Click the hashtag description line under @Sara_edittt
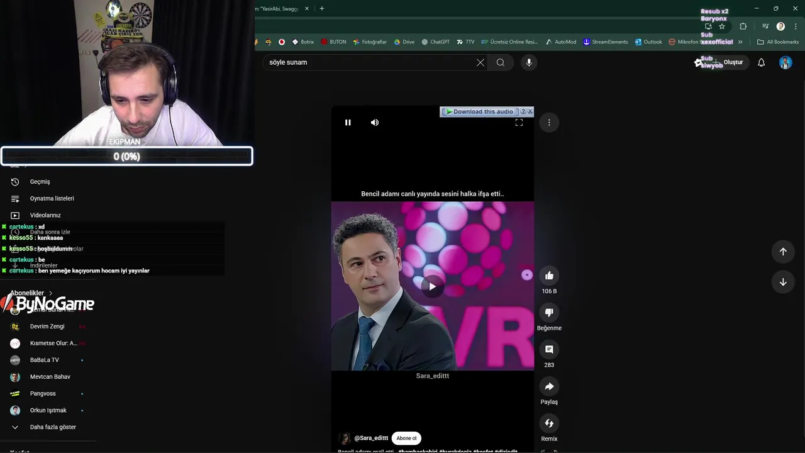Viewport: 805px width, 453px height. [x=428, y=451]
